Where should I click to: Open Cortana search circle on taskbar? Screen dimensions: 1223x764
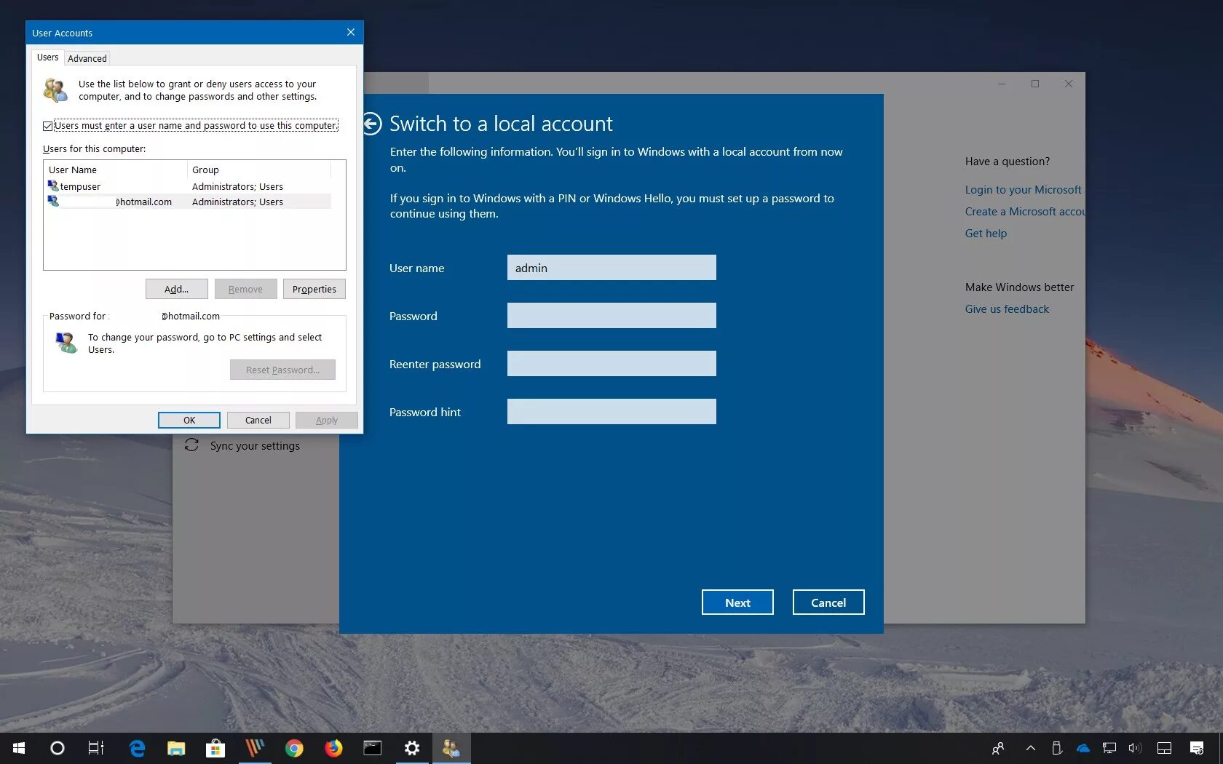pyautogui.click(x=57, y=748)
